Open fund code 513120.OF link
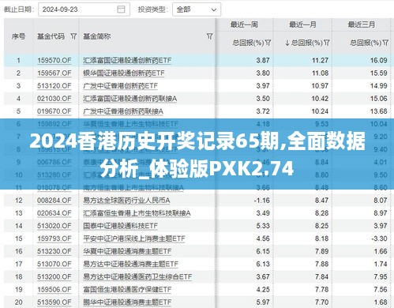This screenshot has height=308, width=394. click(54, 86)
